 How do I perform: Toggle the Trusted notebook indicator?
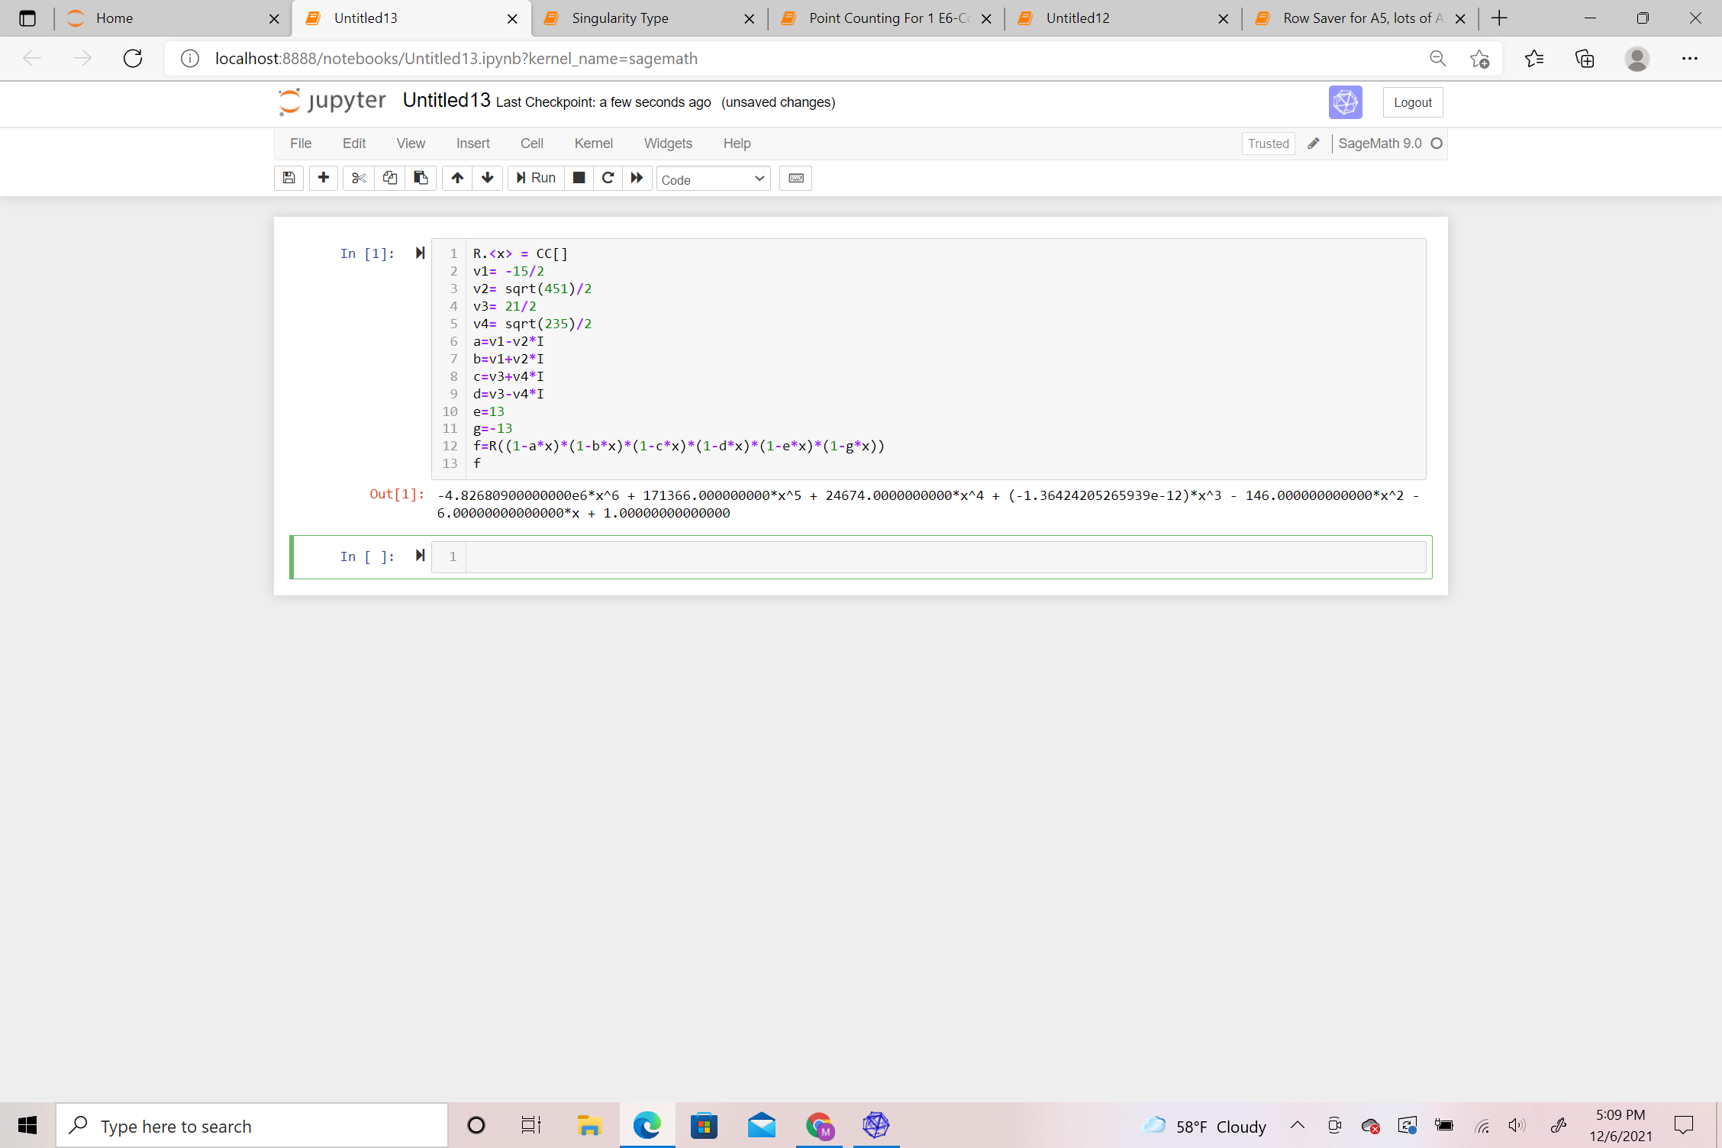1267,143
